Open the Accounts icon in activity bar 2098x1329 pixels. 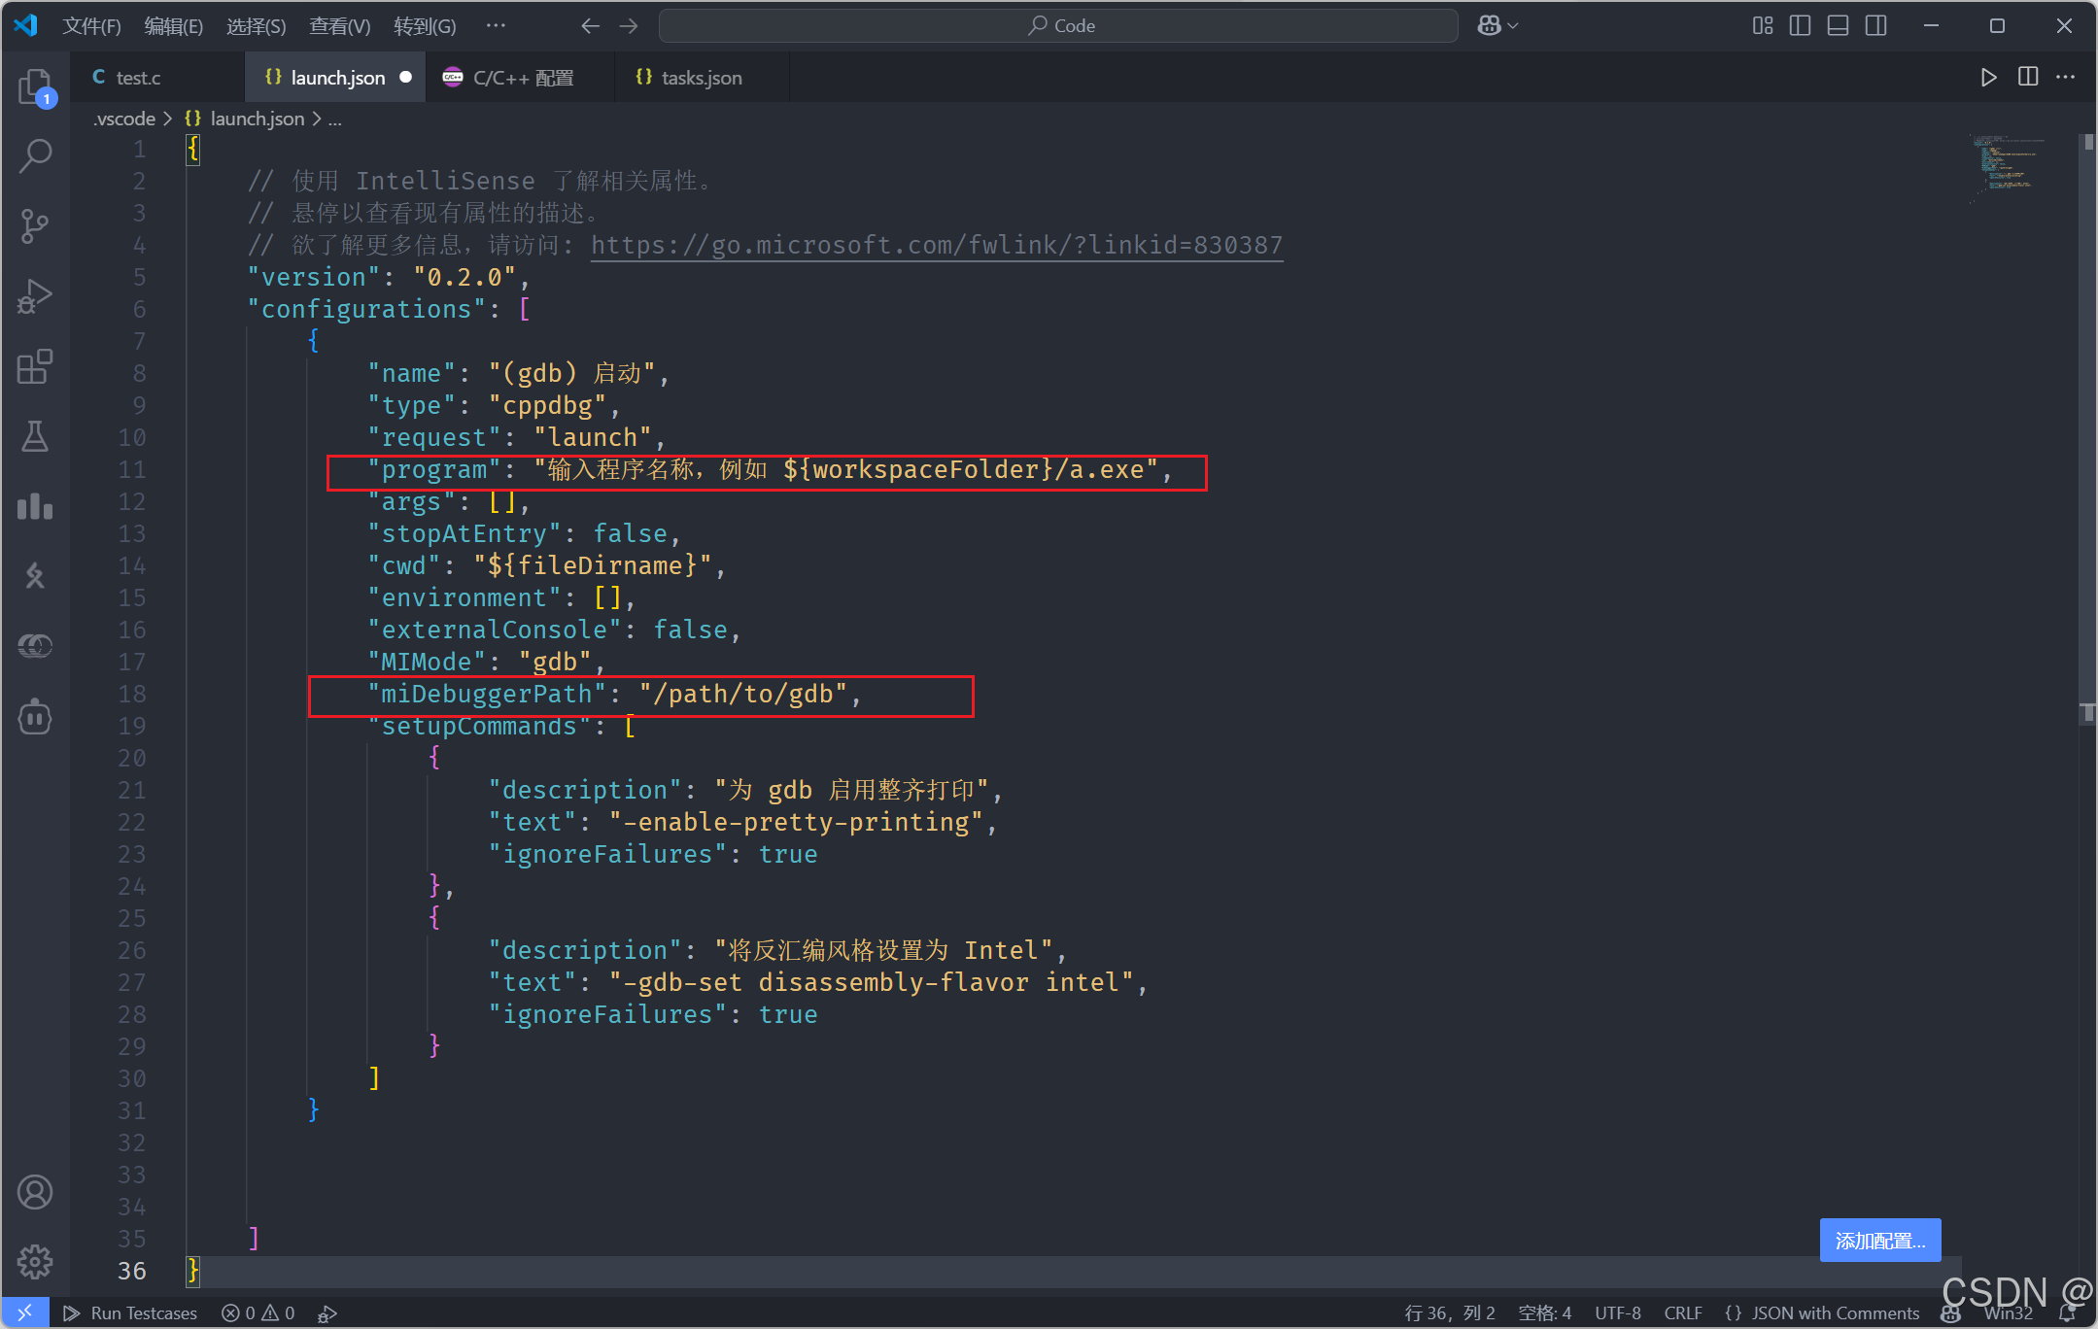coord(35,1192)
